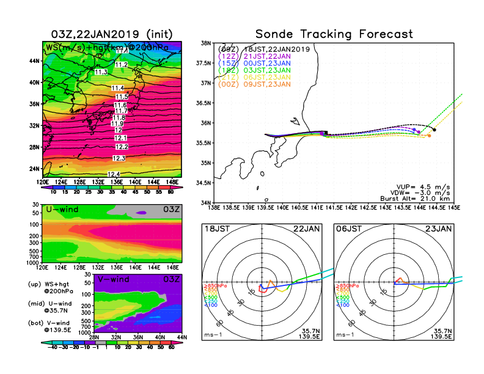Click the "V-wind" cross-section label

[114, 279]
